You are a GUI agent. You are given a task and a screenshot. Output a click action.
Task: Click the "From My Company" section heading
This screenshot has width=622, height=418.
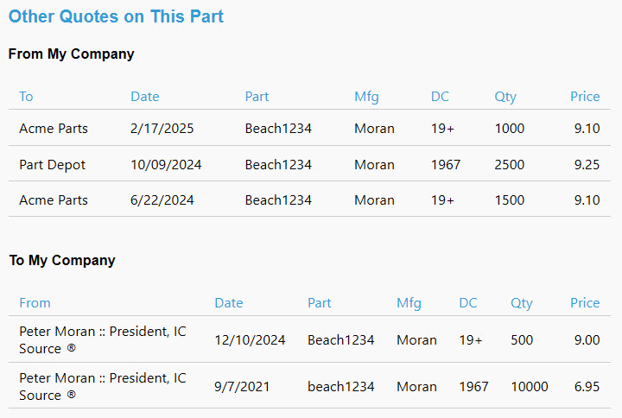(x=72, y=54)
